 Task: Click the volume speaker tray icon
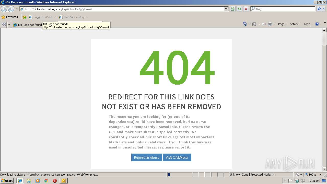pos(303,181)
